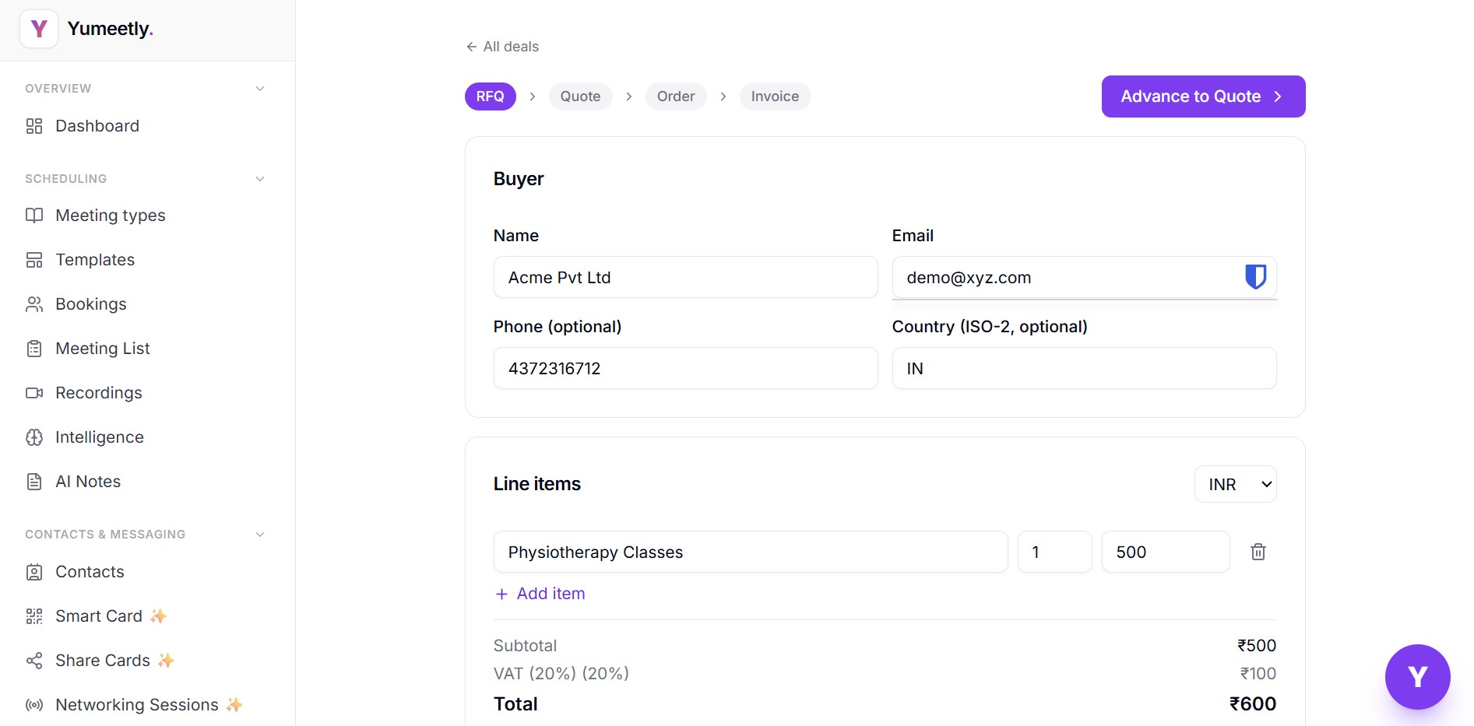Click the Bitwarden shield in Email field
Image resolution: width=1474 pixels, height=726 pixels.
[1255, 277]
